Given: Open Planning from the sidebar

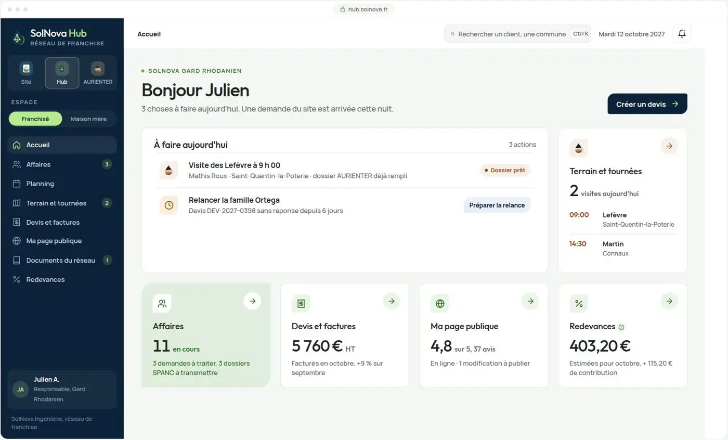Looking at the screenshot, I should point(62,184).
